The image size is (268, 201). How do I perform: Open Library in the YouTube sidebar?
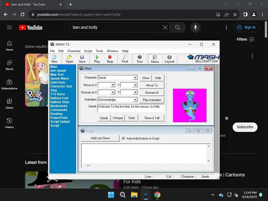click(x=9, y=104)
